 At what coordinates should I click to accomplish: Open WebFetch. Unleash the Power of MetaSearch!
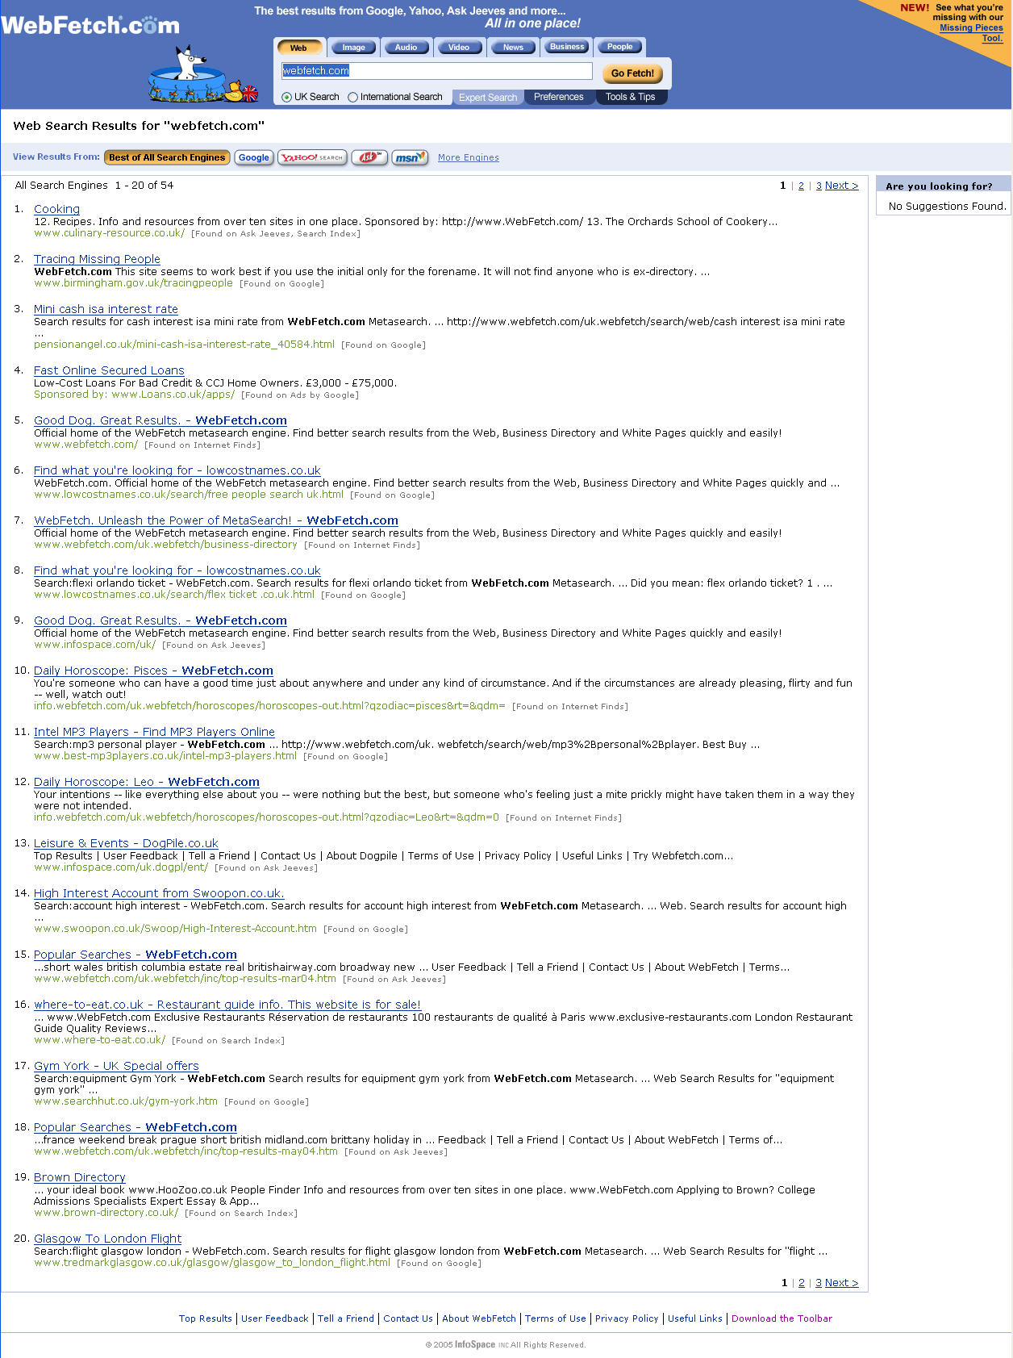(x=216, y=520)
